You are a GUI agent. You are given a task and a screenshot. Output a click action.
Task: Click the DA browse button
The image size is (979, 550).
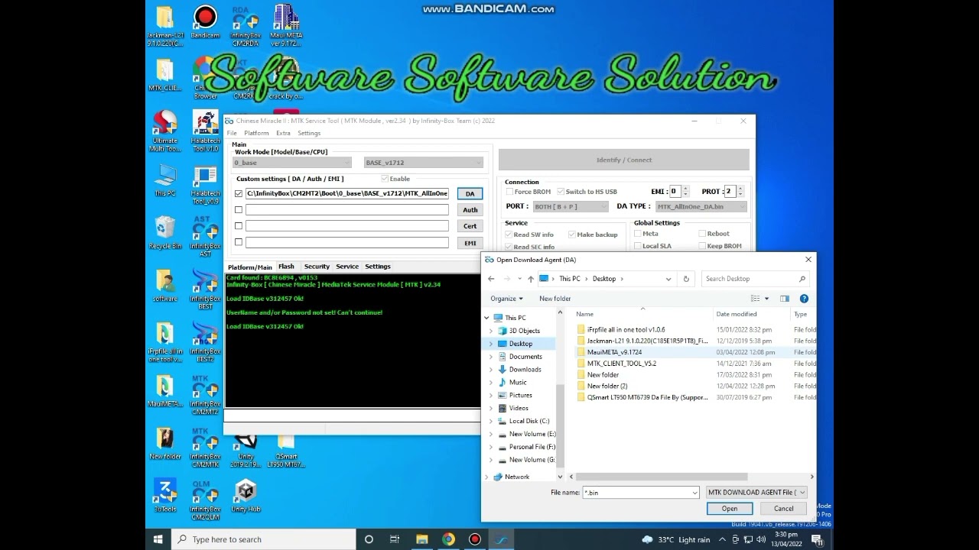pos(470,194)
